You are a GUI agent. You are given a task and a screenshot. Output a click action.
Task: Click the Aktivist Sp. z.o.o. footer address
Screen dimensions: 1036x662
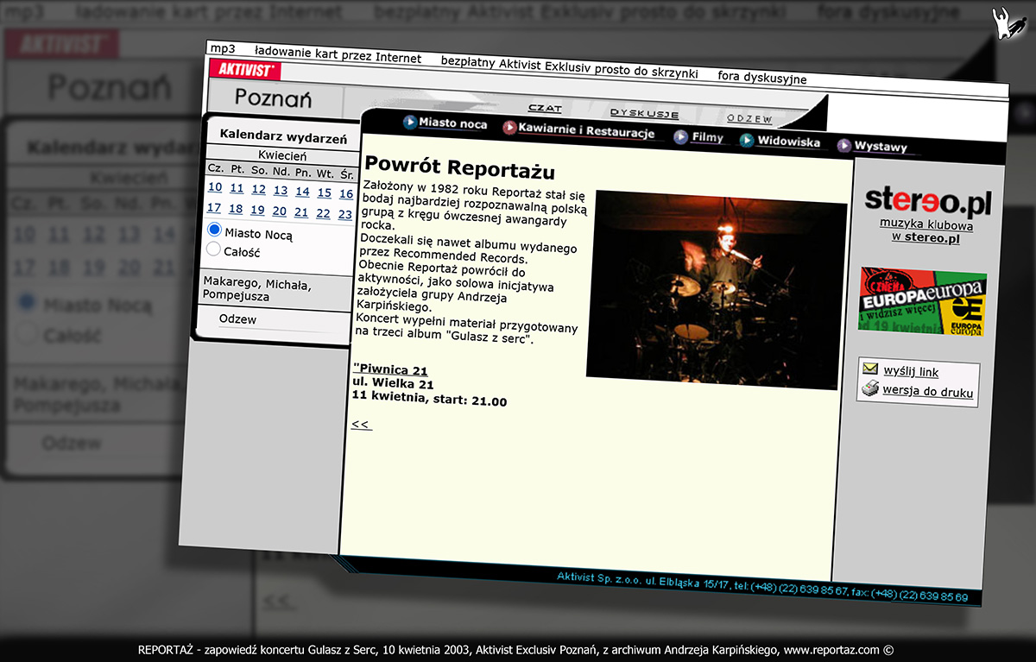pos(762,586)
